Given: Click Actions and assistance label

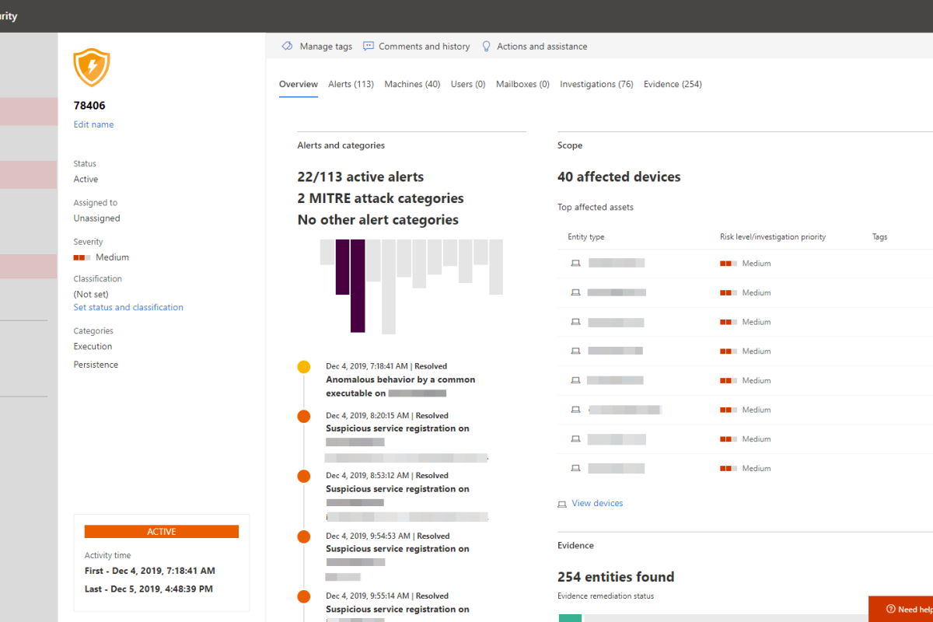Looking at the screenshot, I should click(x=542, y=47).
